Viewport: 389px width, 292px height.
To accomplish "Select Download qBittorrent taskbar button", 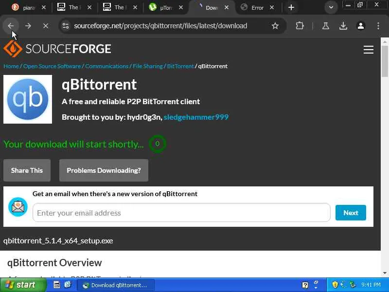I will click(x=116, y=285).
